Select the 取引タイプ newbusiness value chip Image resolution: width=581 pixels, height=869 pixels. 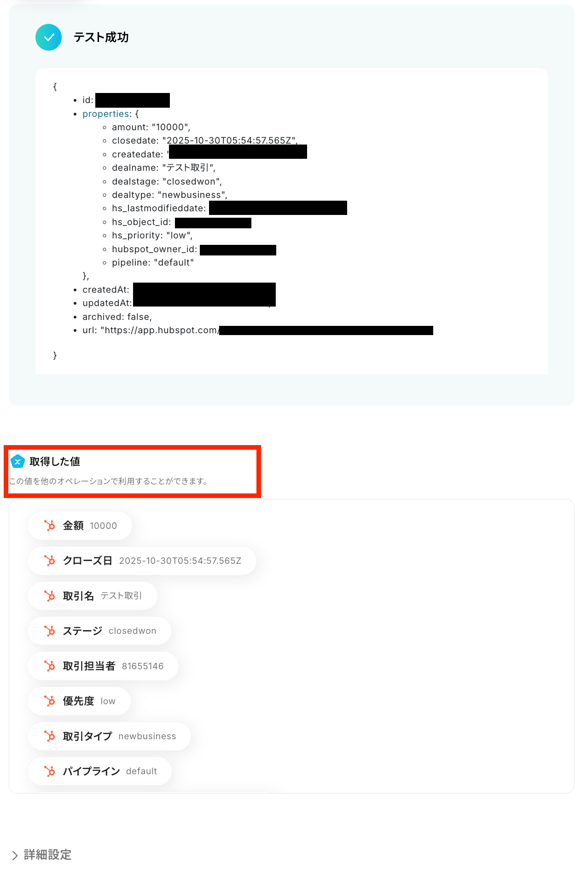(x=110, y=736)
